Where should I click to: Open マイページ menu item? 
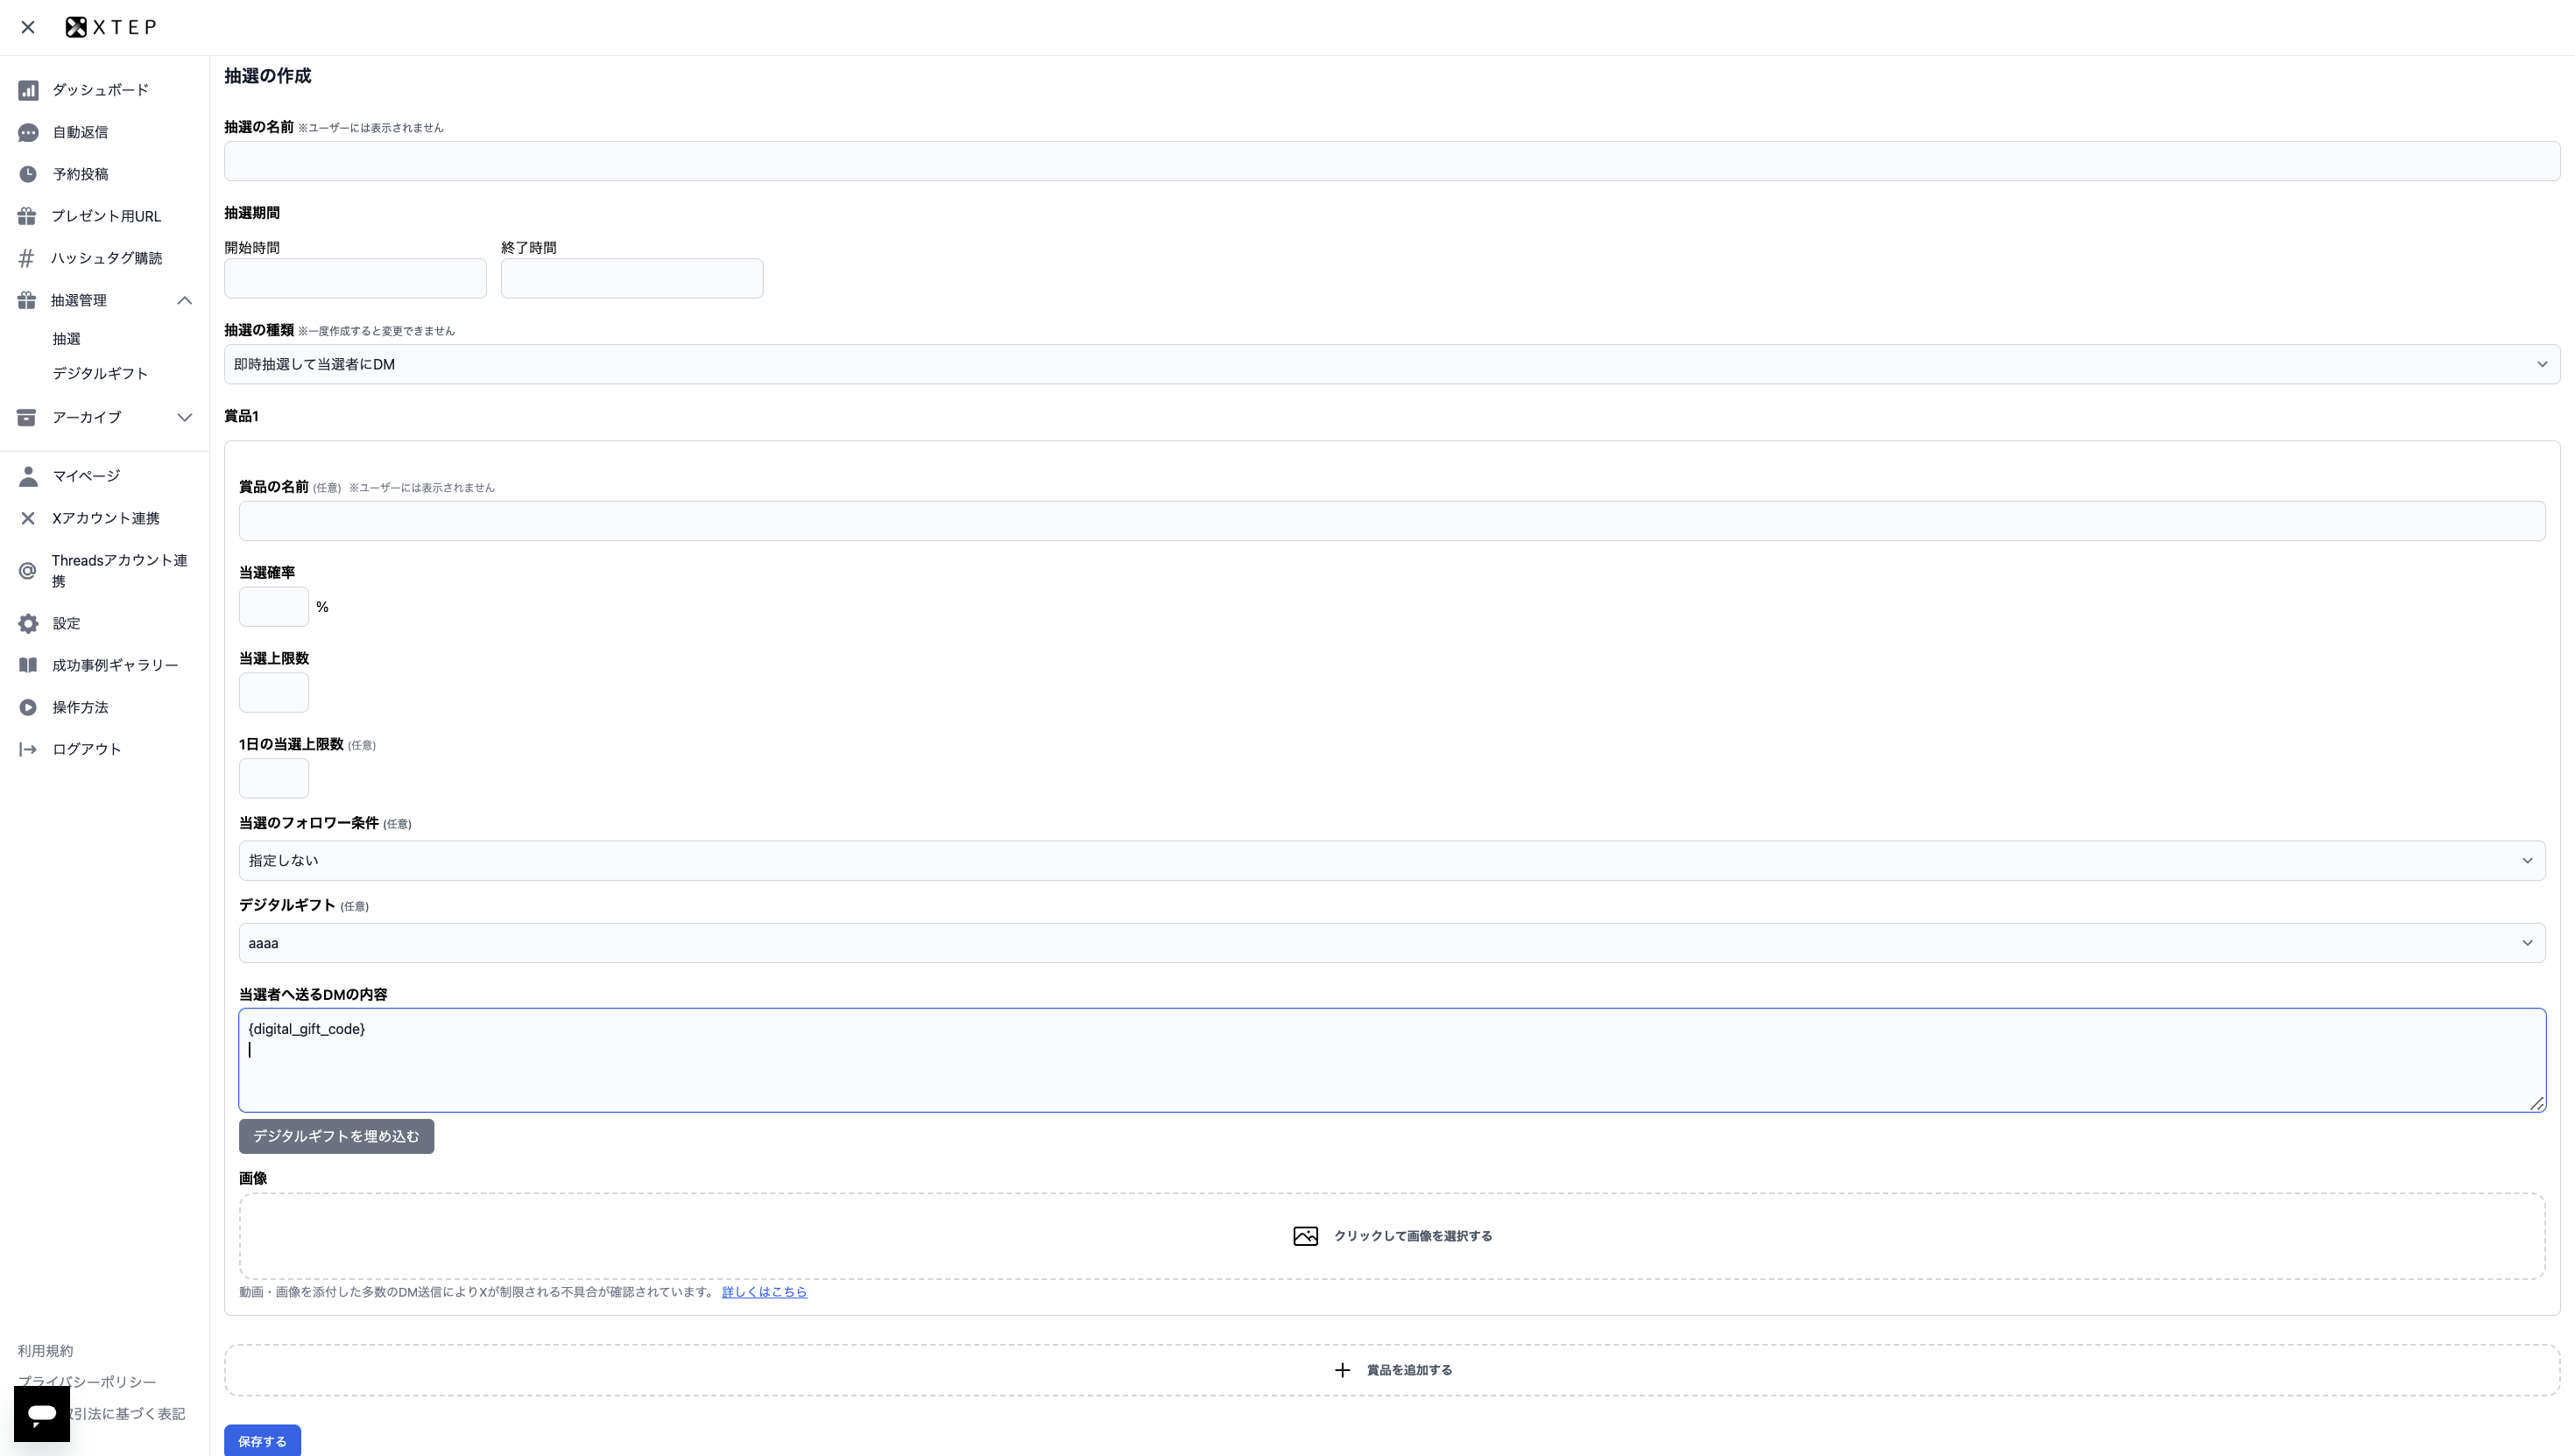tap(86, 476)
